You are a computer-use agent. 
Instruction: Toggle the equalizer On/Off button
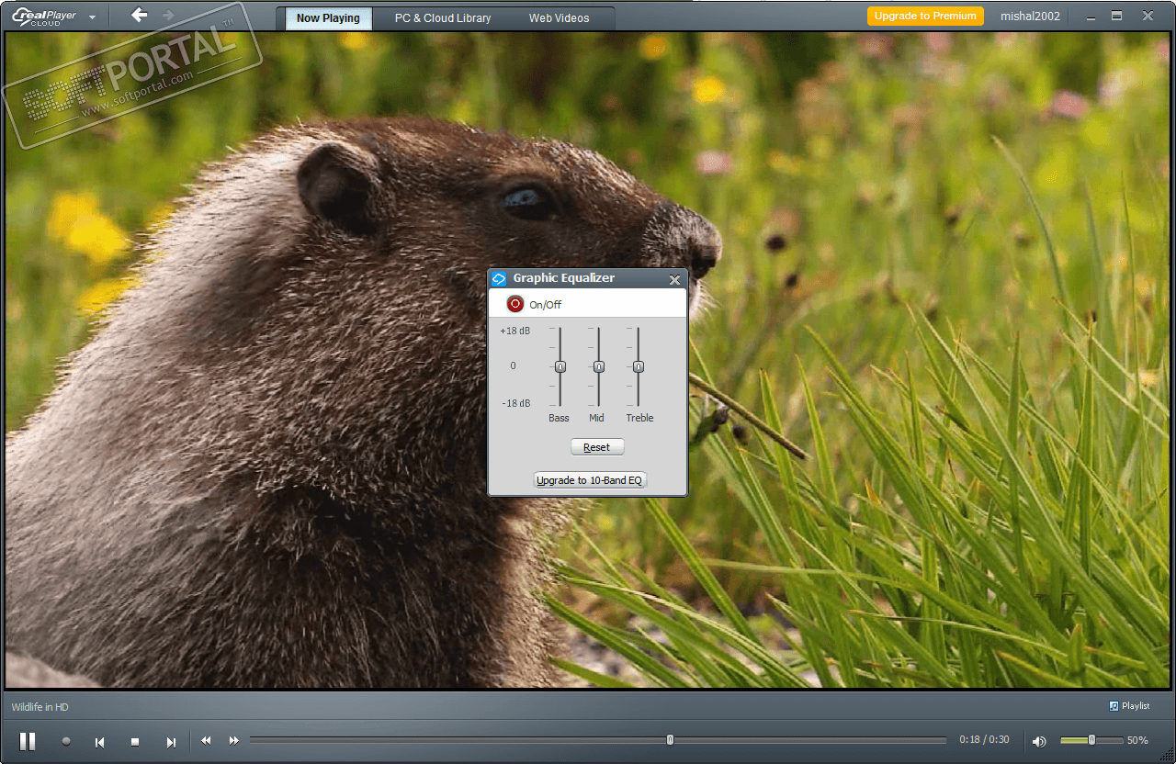(515, 304)
